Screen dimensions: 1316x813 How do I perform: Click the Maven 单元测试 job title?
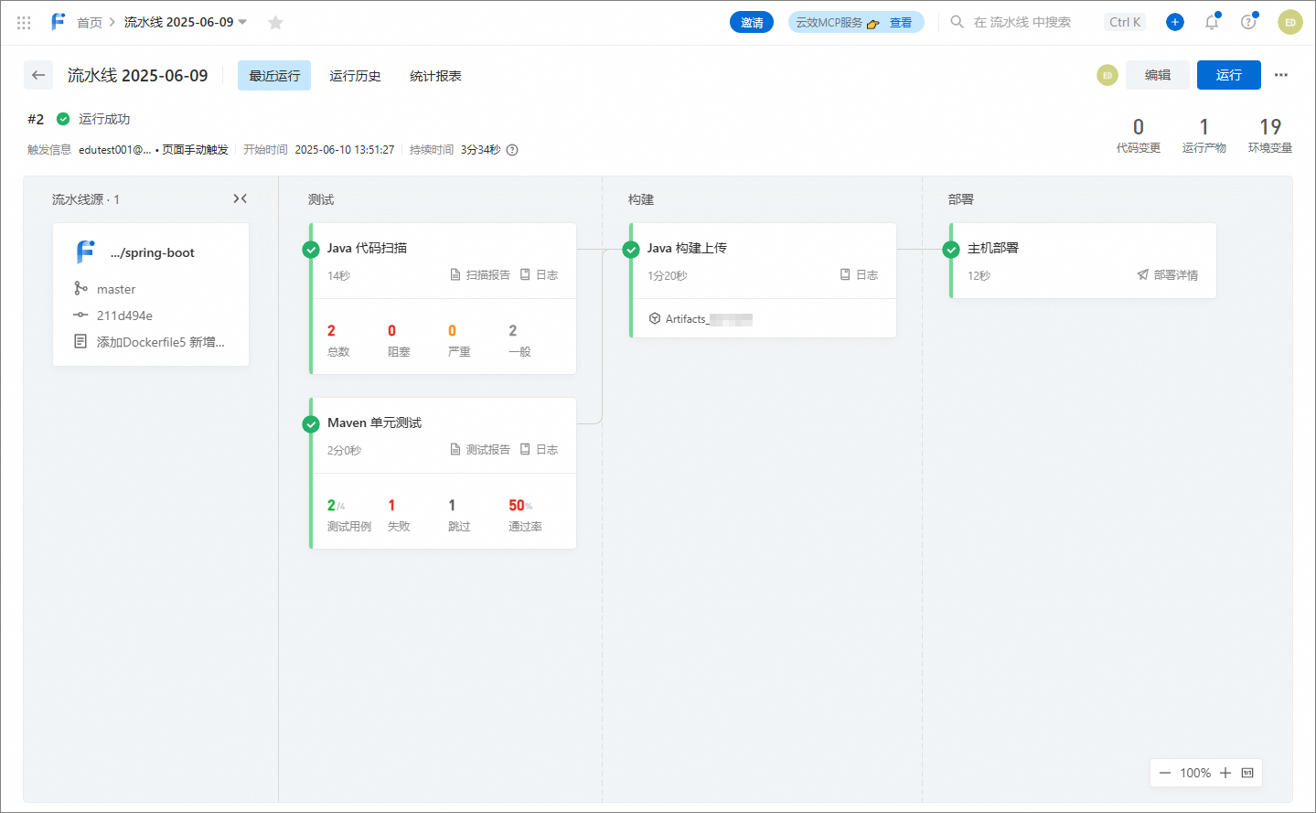374,423
